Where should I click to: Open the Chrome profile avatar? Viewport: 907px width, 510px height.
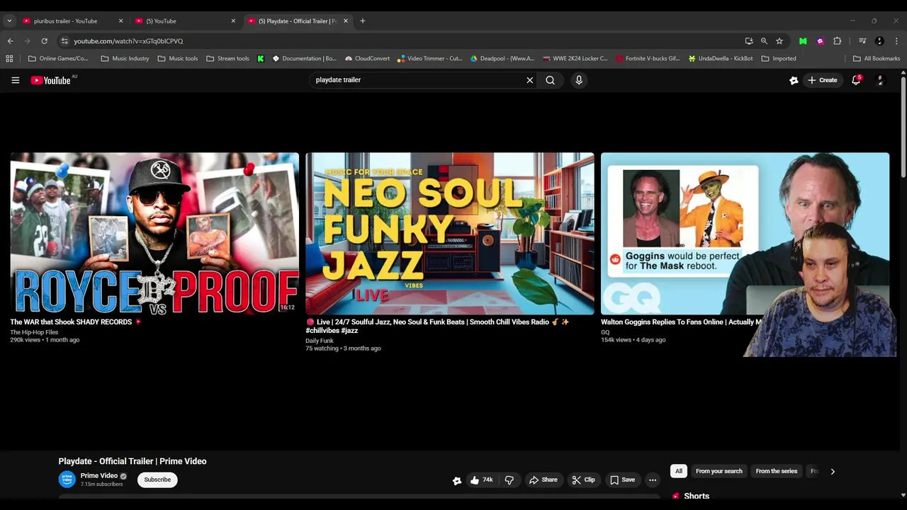pyautogui.click(x=879, y=41)
